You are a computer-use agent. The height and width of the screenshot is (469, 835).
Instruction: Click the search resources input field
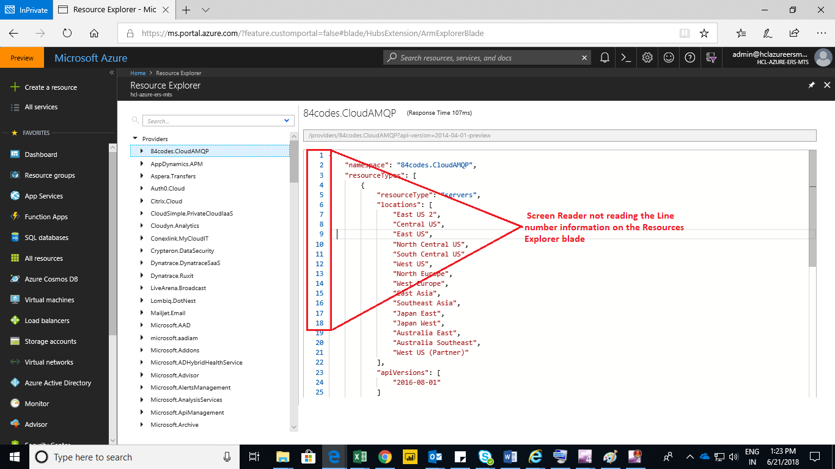[x=483, y=57]
